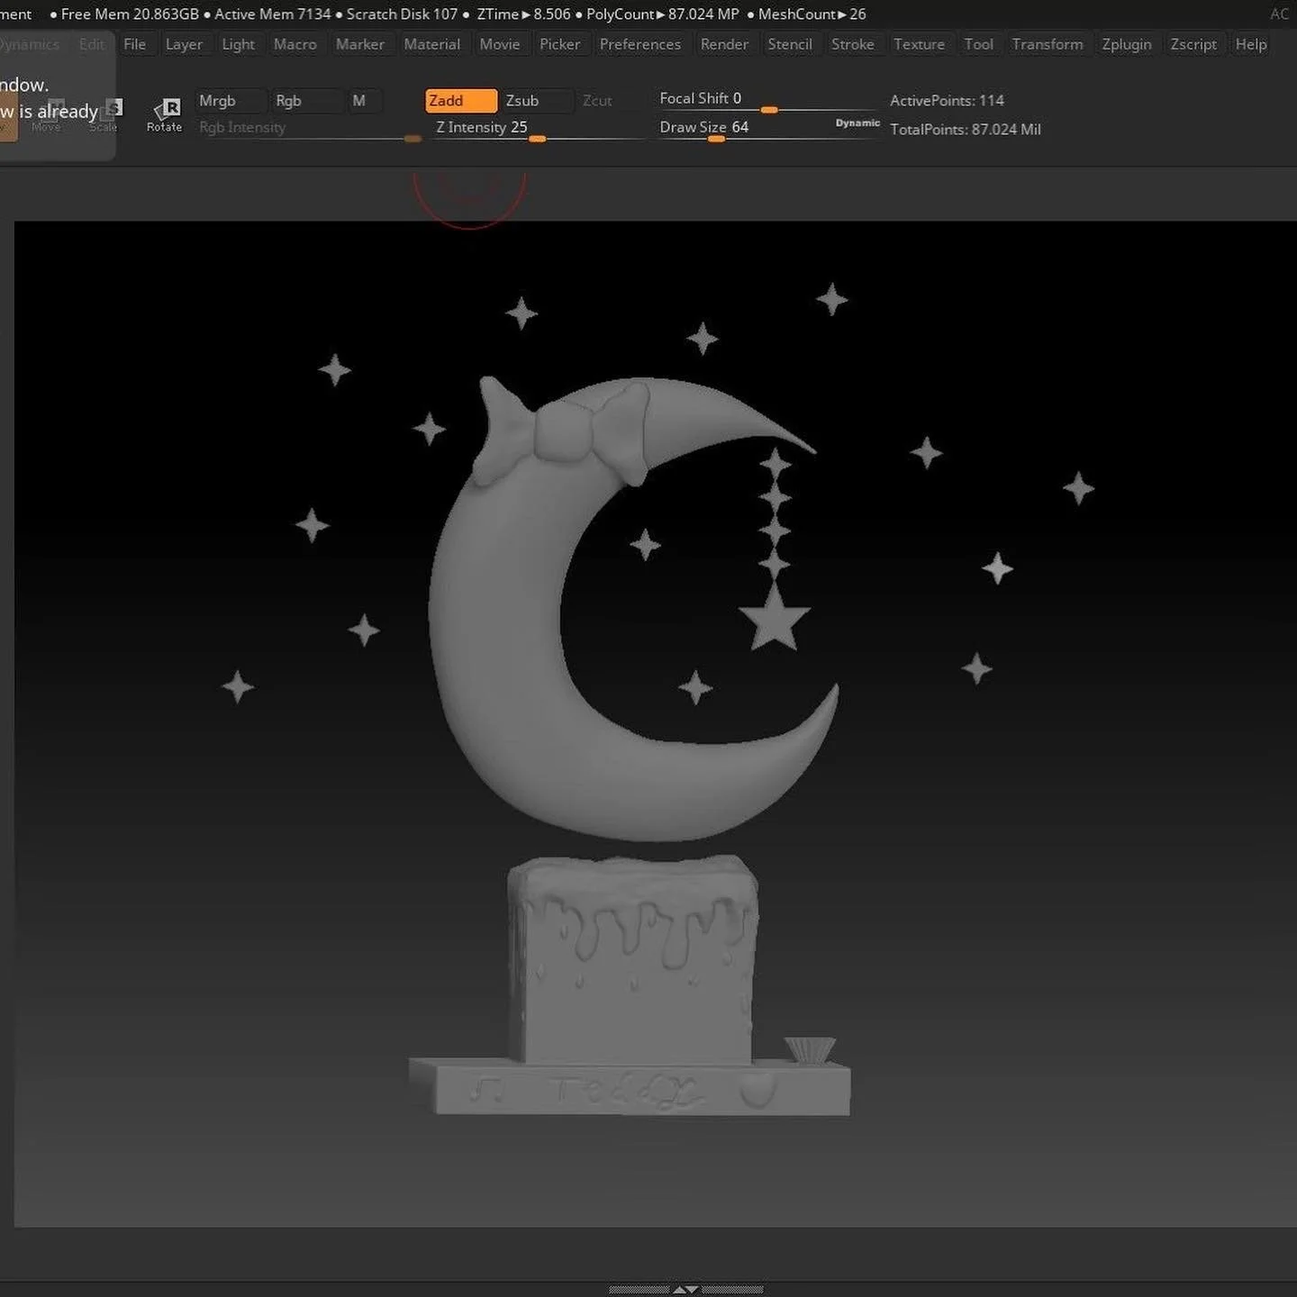Click the Rgb Intensity slider

coord(309,129)
